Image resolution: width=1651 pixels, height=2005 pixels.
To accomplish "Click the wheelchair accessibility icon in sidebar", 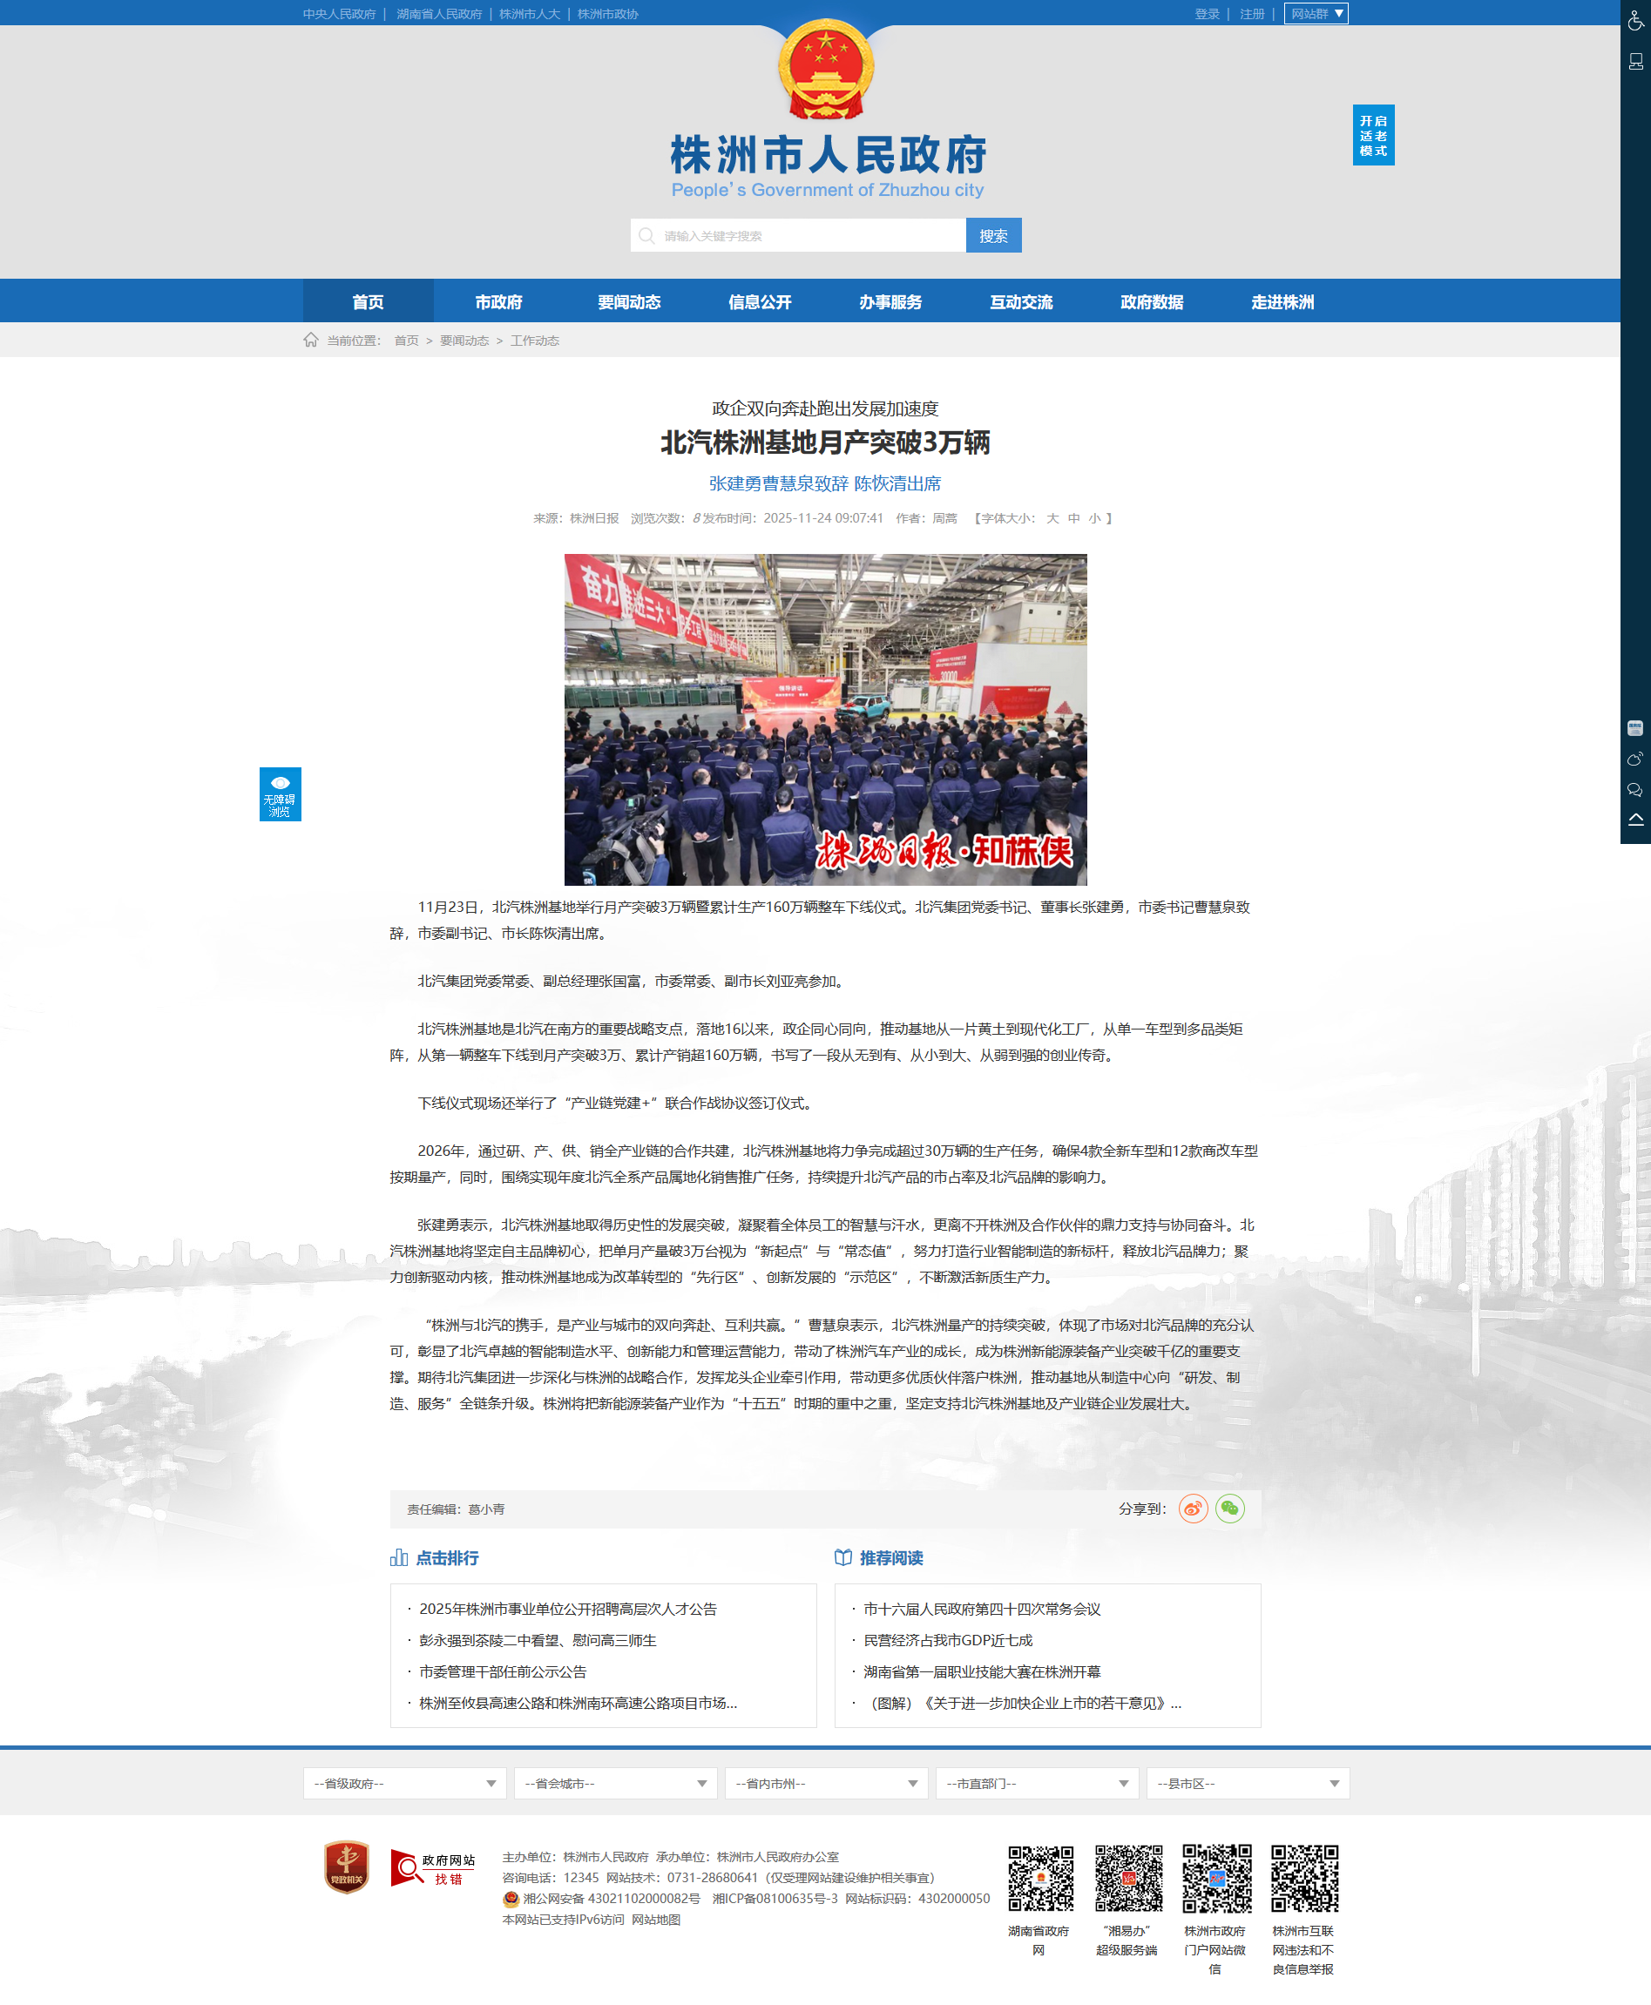I will point(1634,21).
